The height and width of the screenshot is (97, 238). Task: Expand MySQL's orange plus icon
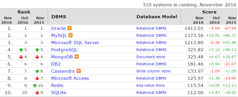71,35
